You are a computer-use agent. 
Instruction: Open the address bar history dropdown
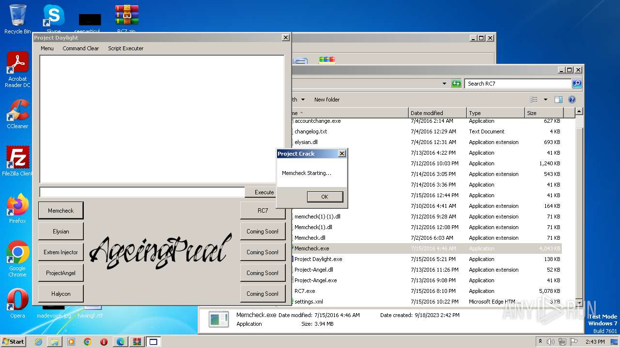tap(445, 84)
